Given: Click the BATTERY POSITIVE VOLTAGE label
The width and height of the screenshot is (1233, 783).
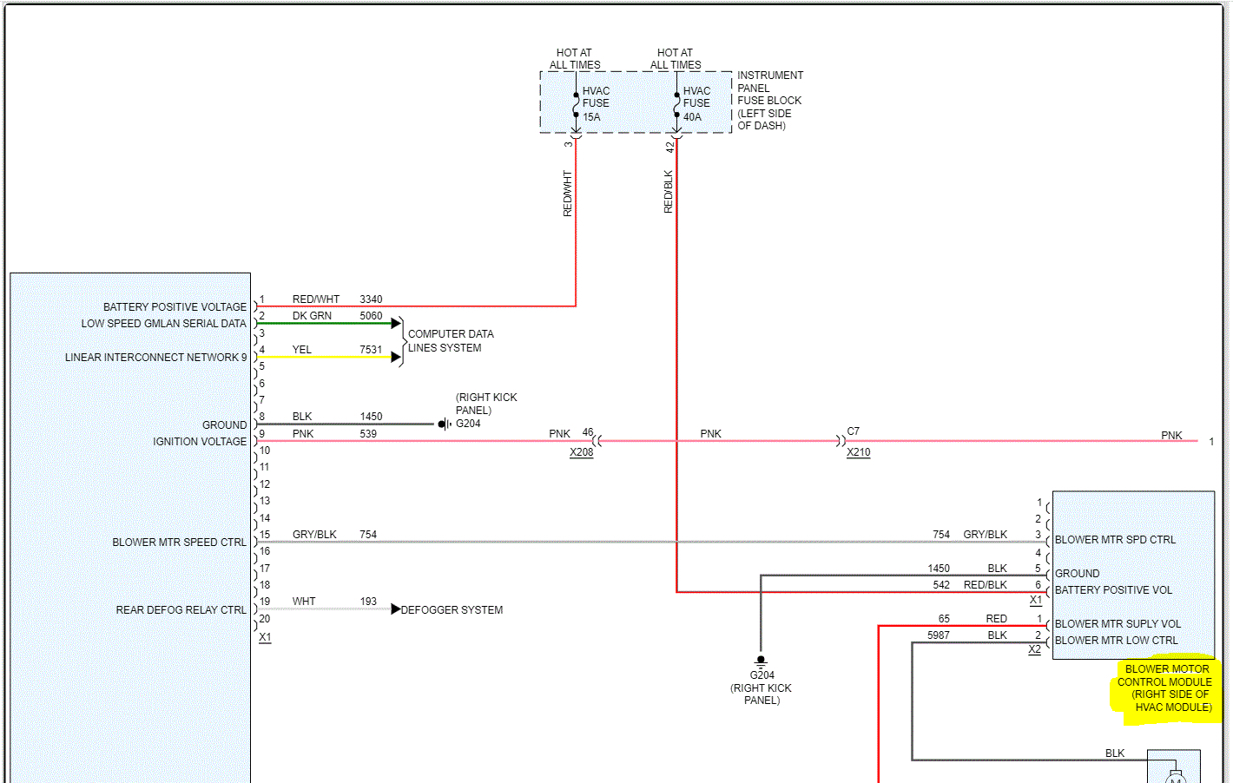Looking at the screenshot, I should [x=175, y=307].
